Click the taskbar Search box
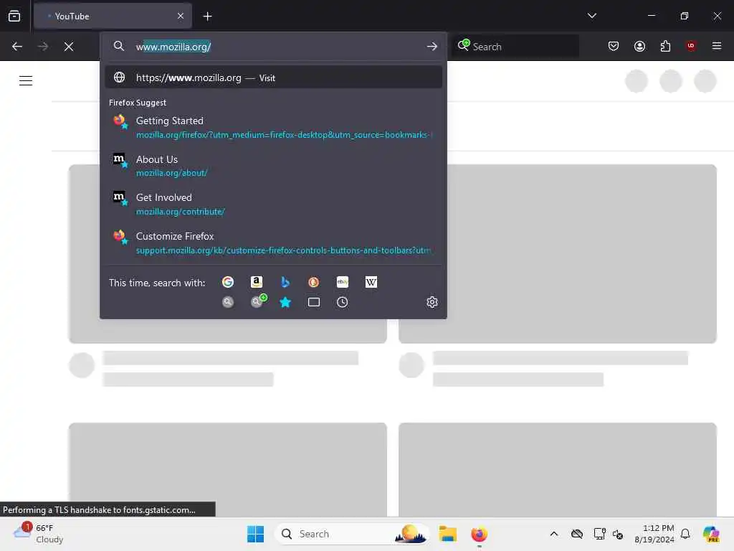Viewport: 734px width, 551px height. (x=352, y=534)
